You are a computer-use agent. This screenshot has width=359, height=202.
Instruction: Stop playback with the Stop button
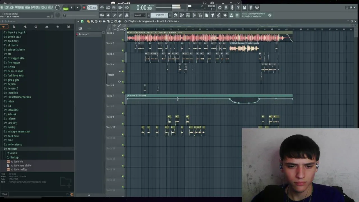coord(77,8)
